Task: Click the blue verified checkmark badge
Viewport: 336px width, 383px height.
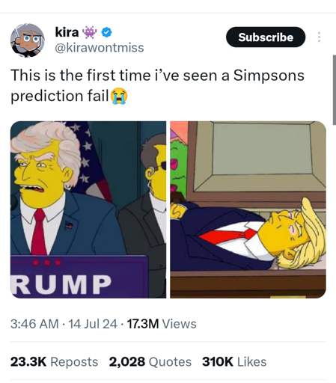Action: tap(107, 32)
